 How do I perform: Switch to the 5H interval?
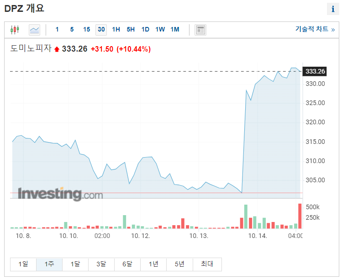131,30
